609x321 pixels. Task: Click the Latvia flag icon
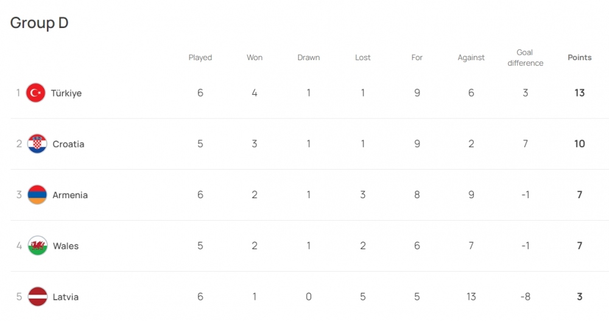click(x=37, y=297)
